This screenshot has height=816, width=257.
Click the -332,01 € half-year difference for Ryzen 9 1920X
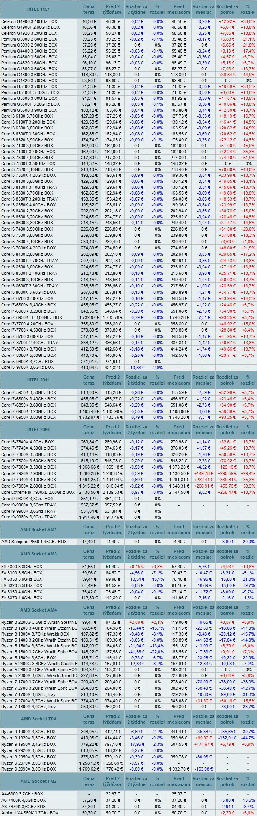227,738
